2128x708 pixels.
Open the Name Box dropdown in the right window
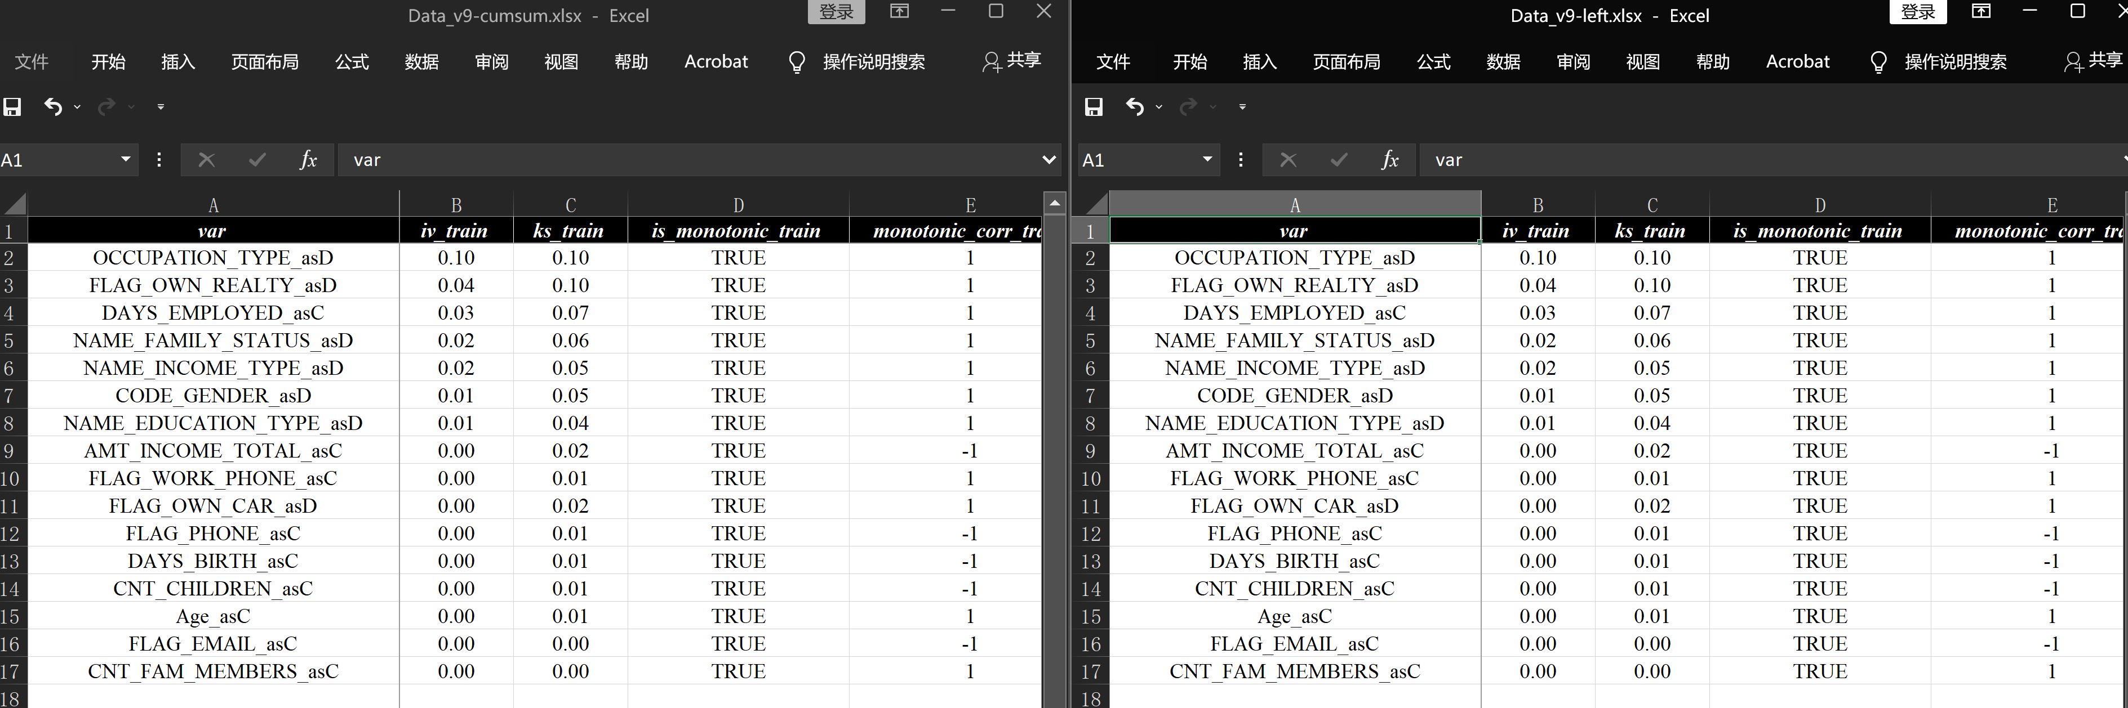tap(1208, 159)
